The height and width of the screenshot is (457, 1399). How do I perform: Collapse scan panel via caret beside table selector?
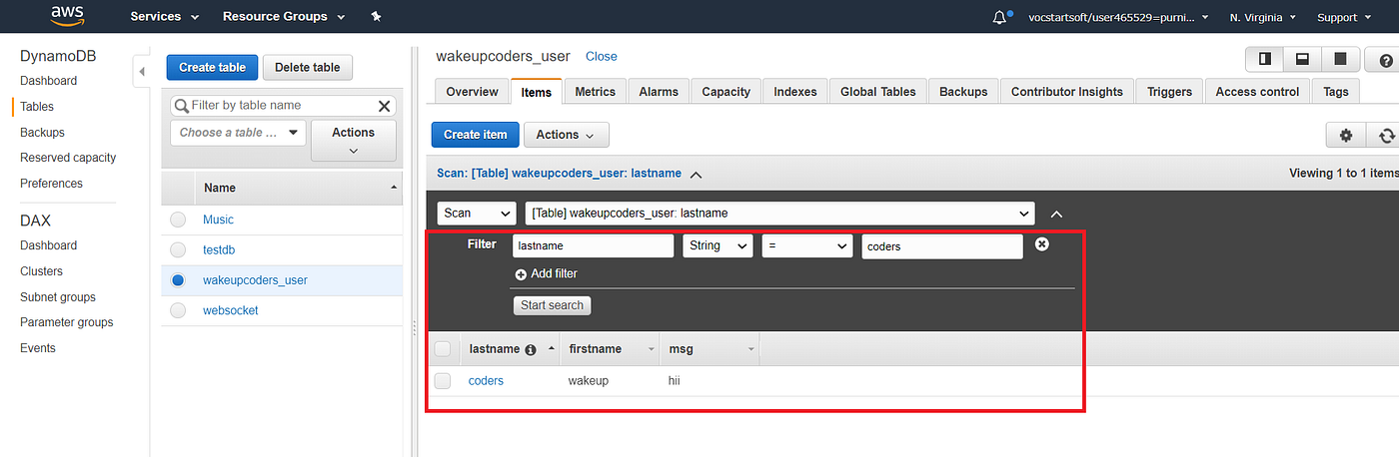(x=1056, y=214)
